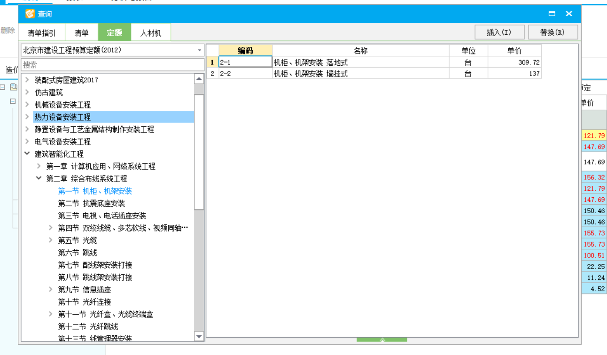Viewport: 607px width, 355px height.
Task: Select 机械设备安装工程 tree item
Action: point(62,105)
